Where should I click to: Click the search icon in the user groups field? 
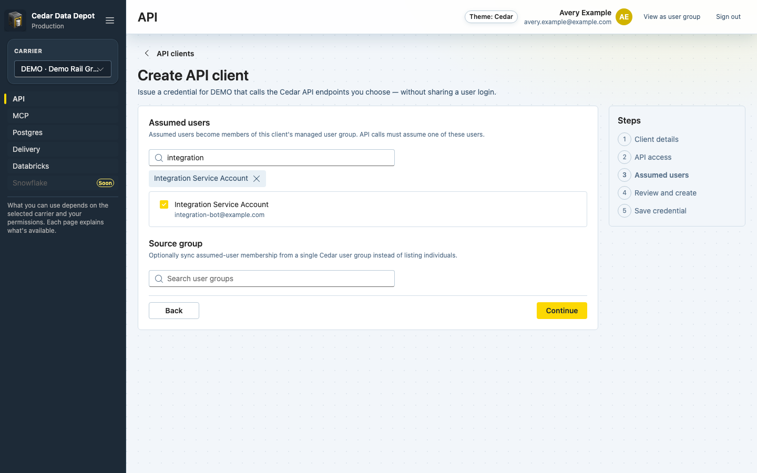pos(159,279)
